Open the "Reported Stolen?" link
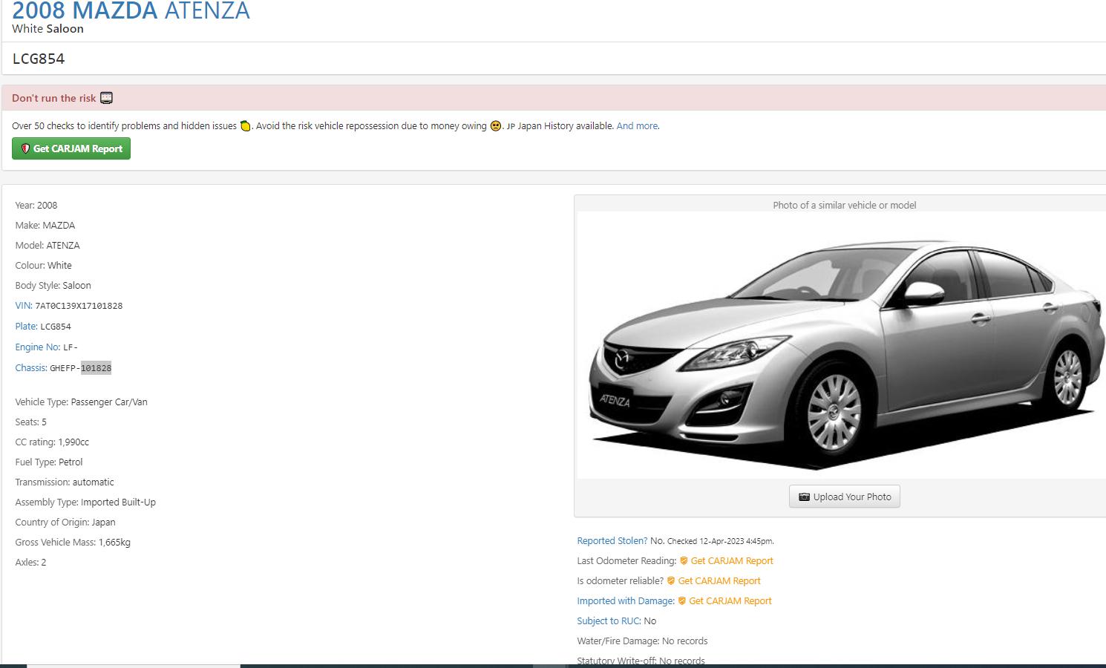 click(x=612, y=541)
